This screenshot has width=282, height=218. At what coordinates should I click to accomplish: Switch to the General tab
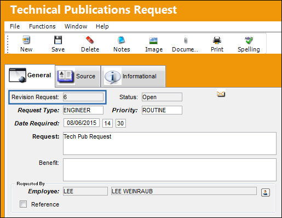[30, 76]
